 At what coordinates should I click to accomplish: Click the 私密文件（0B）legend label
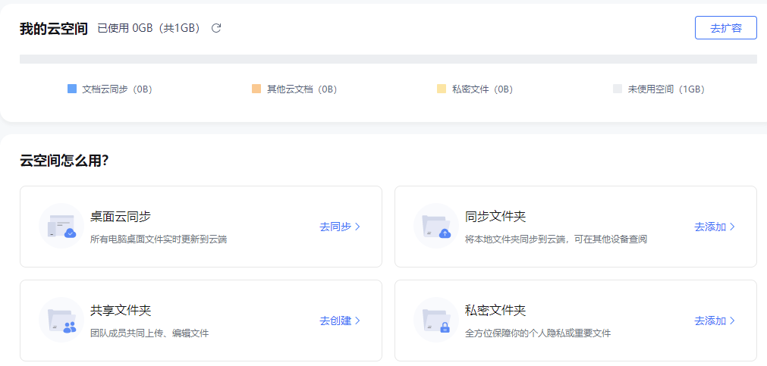[x=483, y=89]
